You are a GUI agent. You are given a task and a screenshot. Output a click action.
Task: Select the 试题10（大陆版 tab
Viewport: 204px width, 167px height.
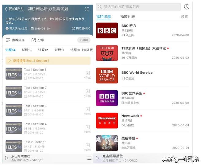point(82,50)
